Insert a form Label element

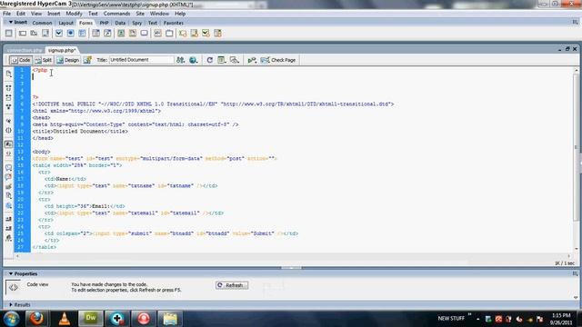coord(157,34)
